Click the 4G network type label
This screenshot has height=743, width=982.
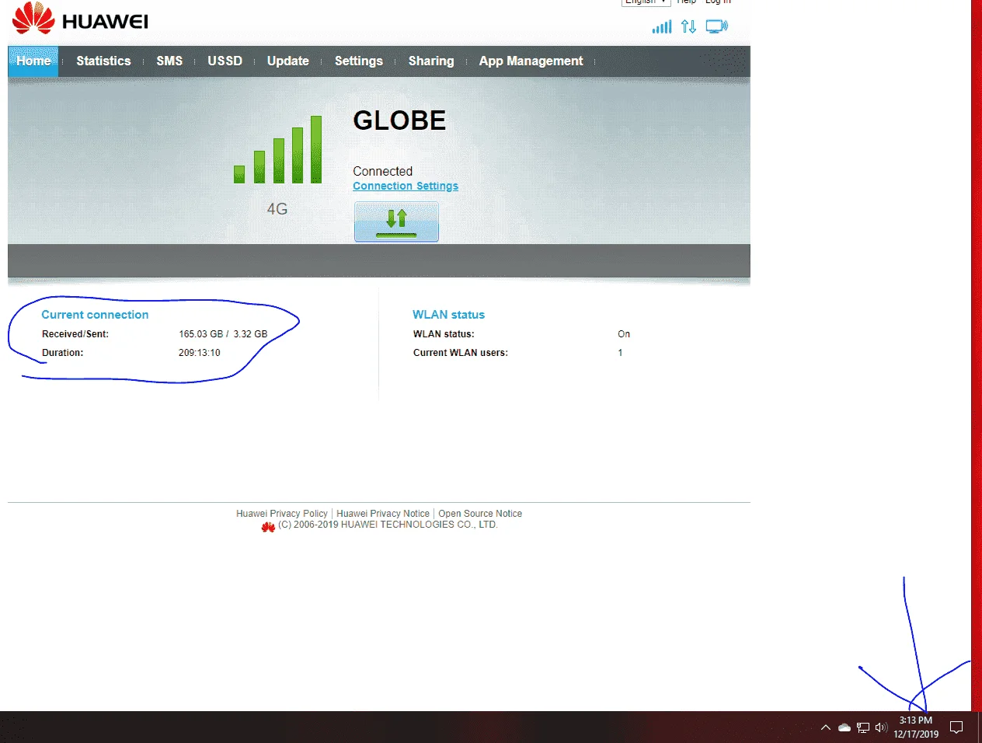277,209
